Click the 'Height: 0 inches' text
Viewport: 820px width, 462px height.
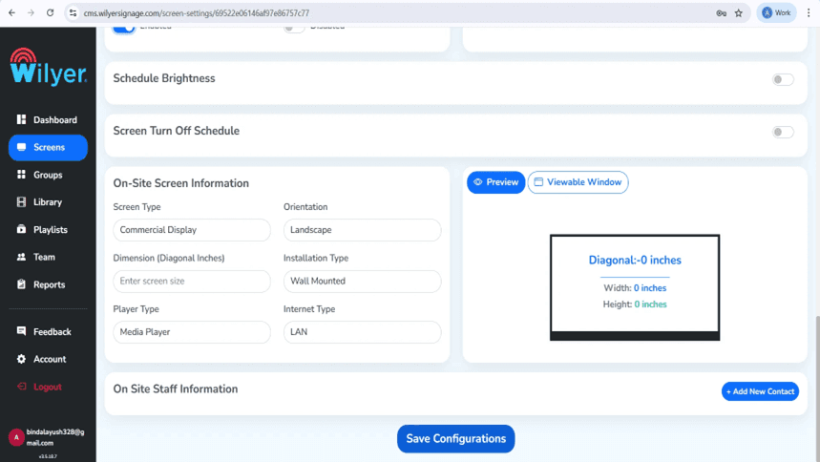pyautogui.click(x=635, y=304)
